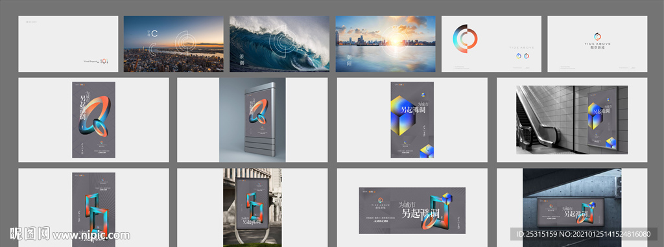Open the ocean wave slide
The height and width of the screenshot is (247, 664).
tap(279, 44)
